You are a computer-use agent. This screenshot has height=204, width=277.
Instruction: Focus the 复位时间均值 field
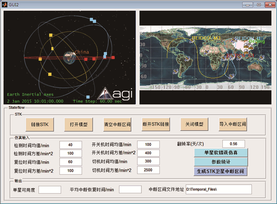pos(70,162)
